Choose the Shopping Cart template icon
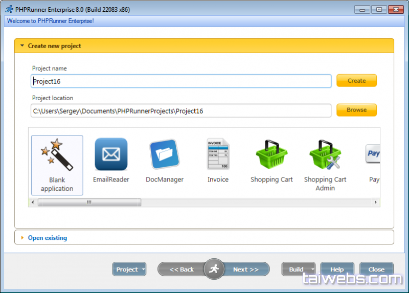 (x=271, y=154)
